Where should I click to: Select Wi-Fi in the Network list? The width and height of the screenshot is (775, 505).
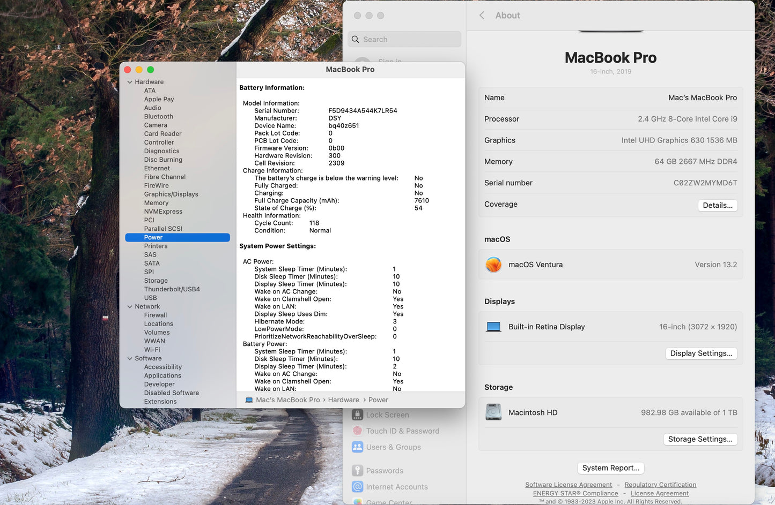(152, 349)
